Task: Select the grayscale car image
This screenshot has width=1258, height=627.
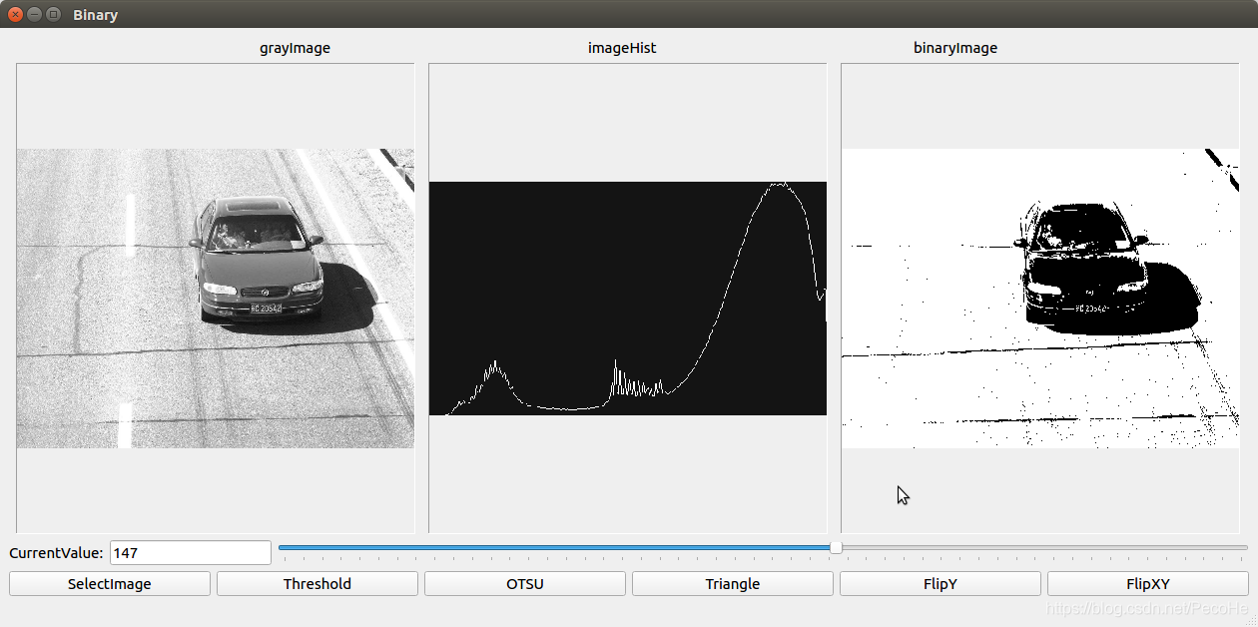Action: pyautogui.click(x=216, y=299)
